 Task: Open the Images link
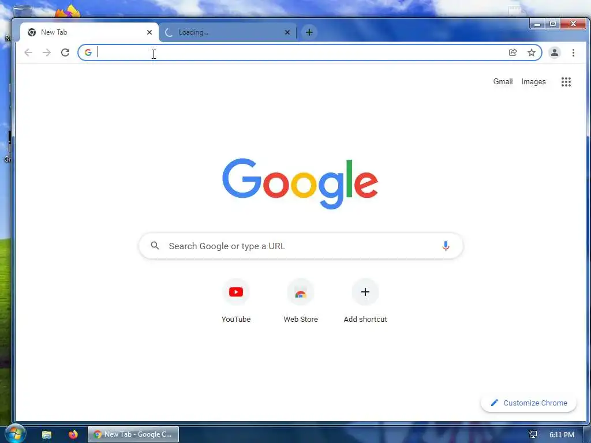533,82
